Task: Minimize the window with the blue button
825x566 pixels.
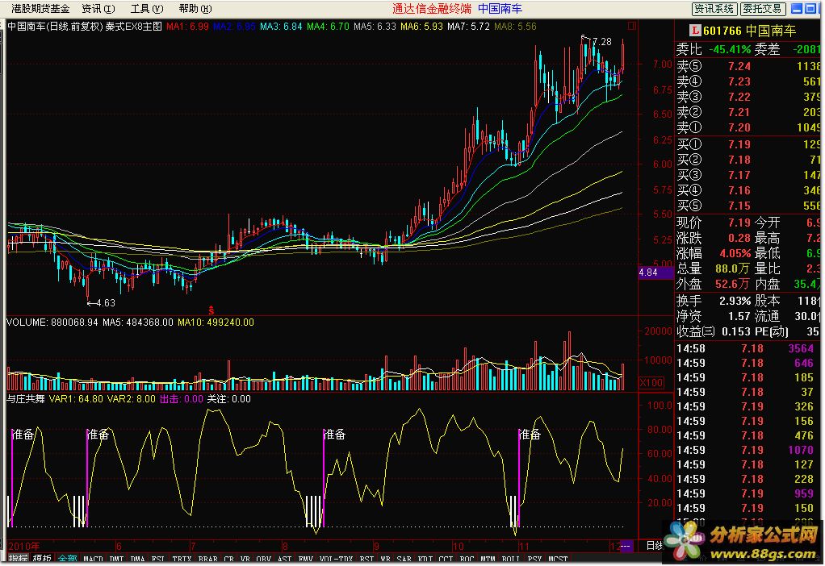Action: coord(797,8)
